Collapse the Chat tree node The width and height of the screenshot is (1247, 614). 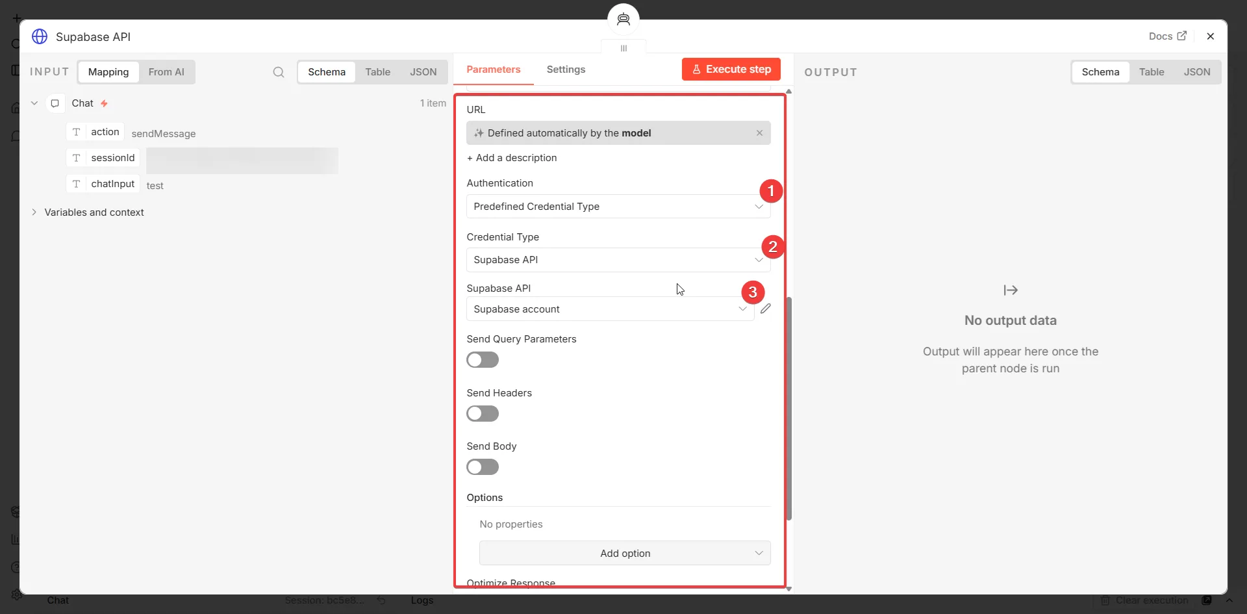[x=34, y=103]
